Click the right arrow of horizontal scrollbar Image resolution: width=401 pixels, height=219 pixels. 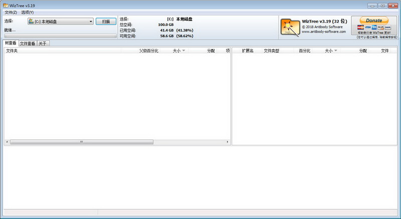[x=228, y=142]
